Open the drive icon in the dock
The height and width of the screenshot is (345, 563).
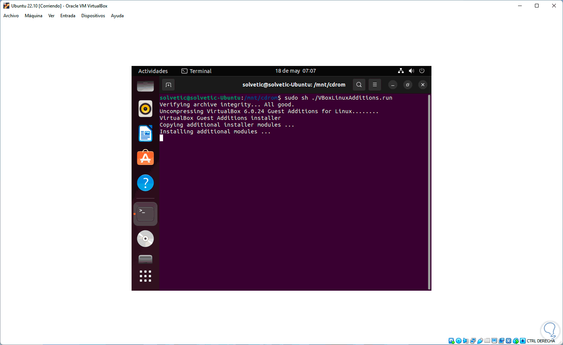[145, 259]
